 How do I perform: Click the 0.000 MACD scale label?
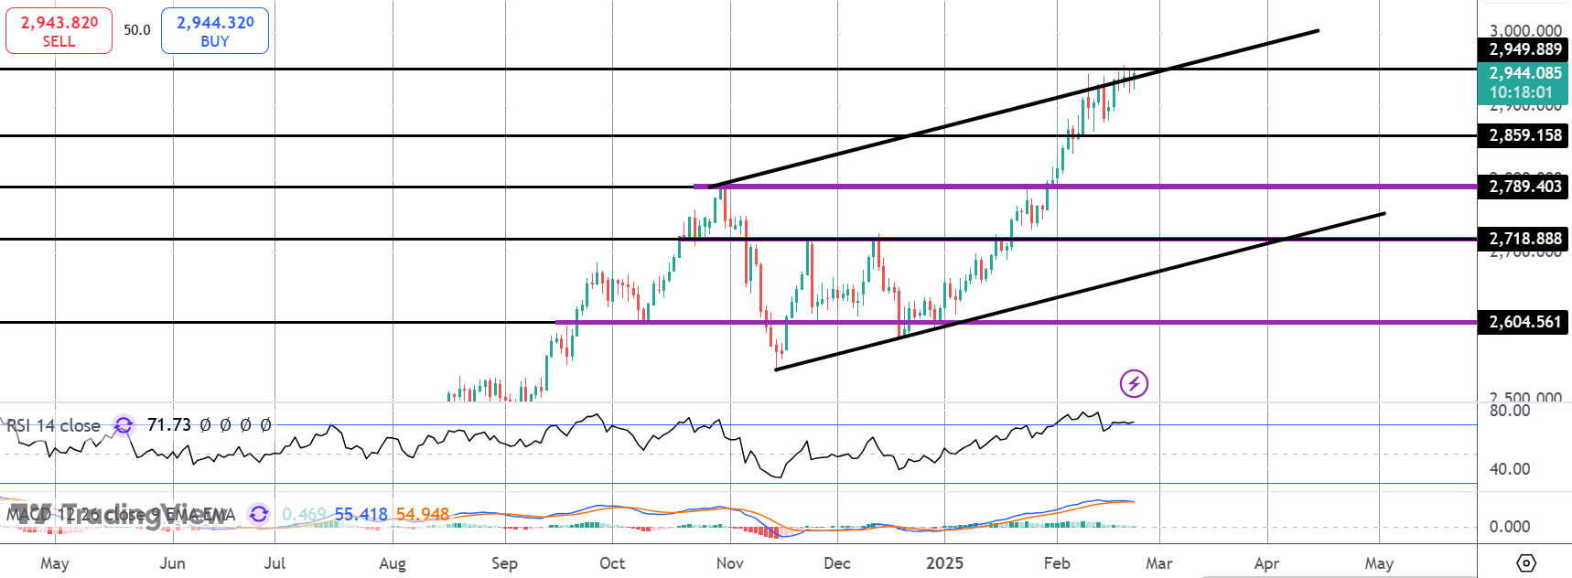coord(1510,527)
